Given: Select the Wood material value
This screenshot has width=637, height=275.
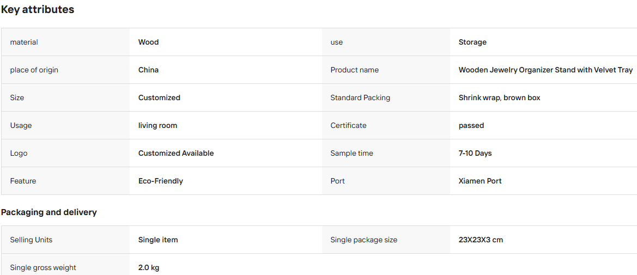Looking at the screenshot, I should pos(148,42).
